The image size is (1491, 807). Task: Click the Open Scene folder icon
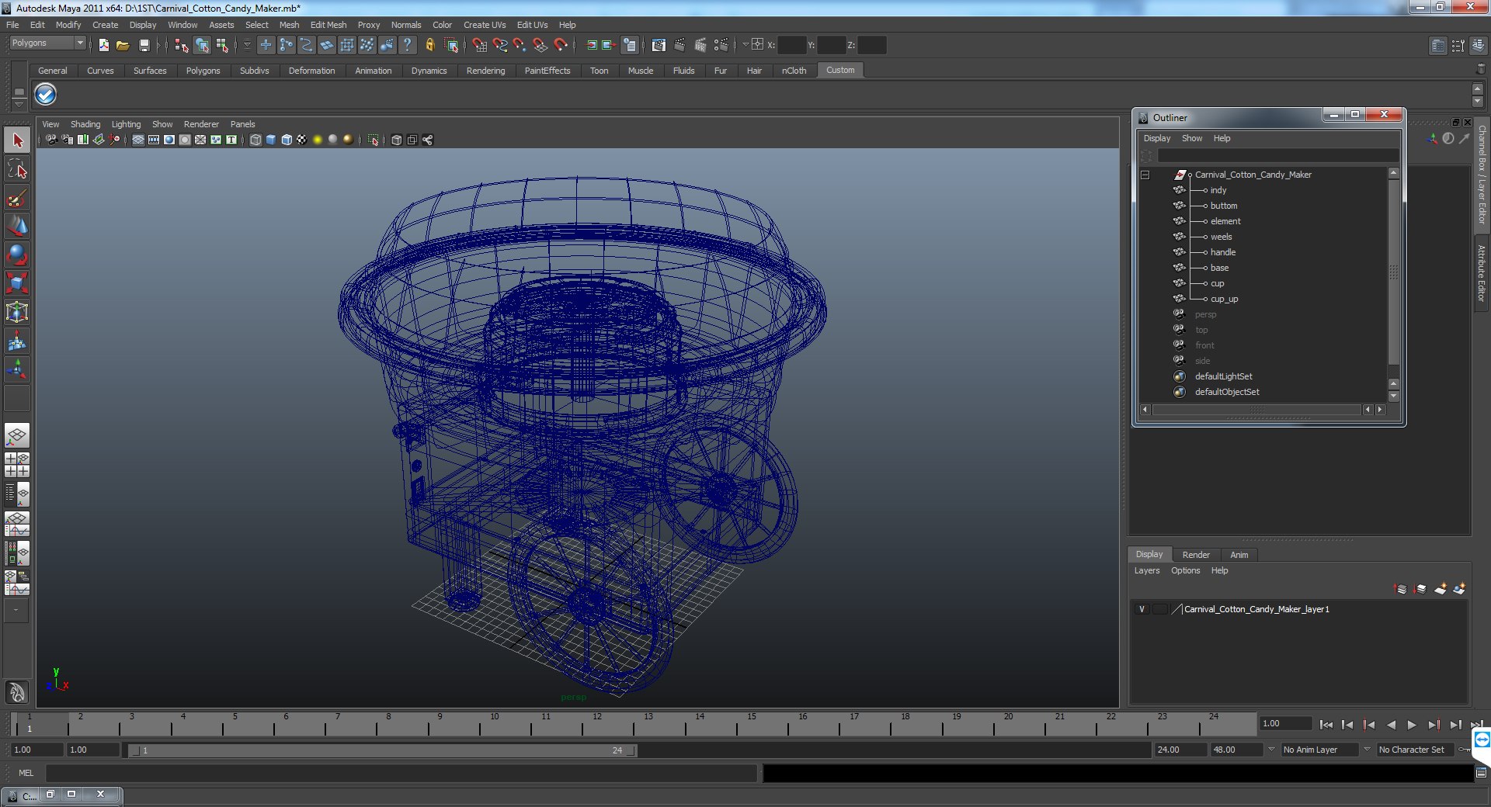(123, 46)
